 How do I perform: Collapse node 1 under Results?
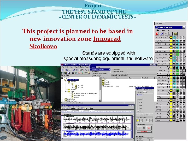click(x=69, y=84)
